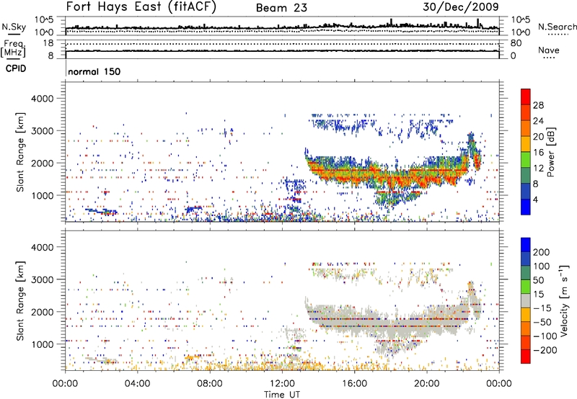Viewport: 577px width, 399px height.
Task: Click the plot title 'Fort Hays East (fitACF)'
Action: pyautogui.click(x=141, y=7)
